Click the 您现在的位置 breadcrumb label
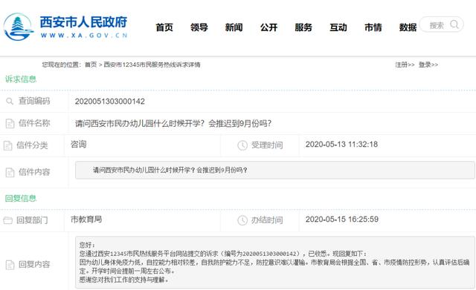 (x=62, y=65)
